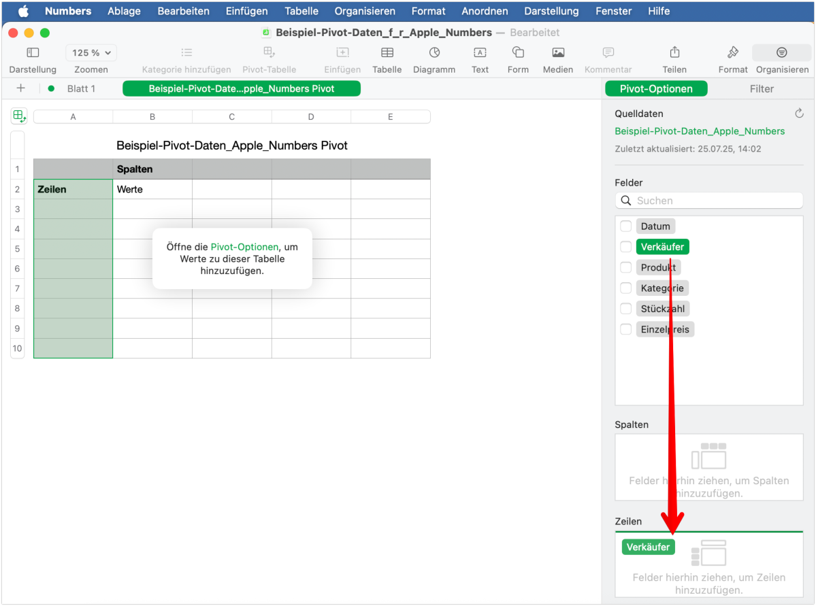The width and height of the screenshot is (816, 606).
Task: Select column header A
Action: [73, 116]
